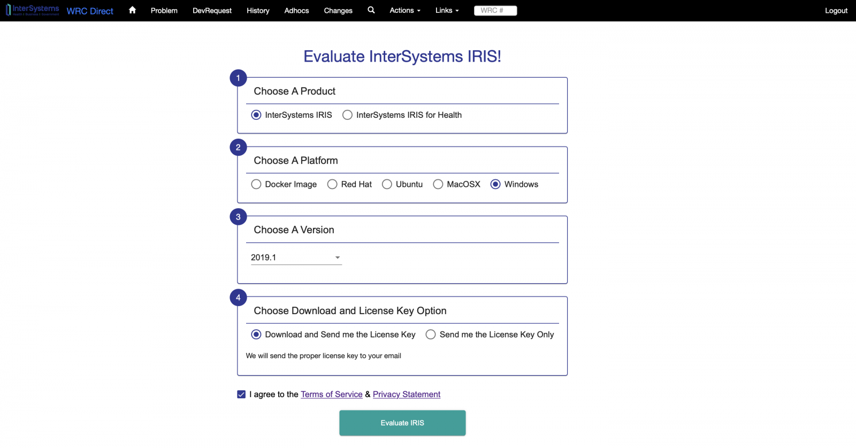856x448 pixels.
Task: Expand the Actions menu
Action: [405, 10]
